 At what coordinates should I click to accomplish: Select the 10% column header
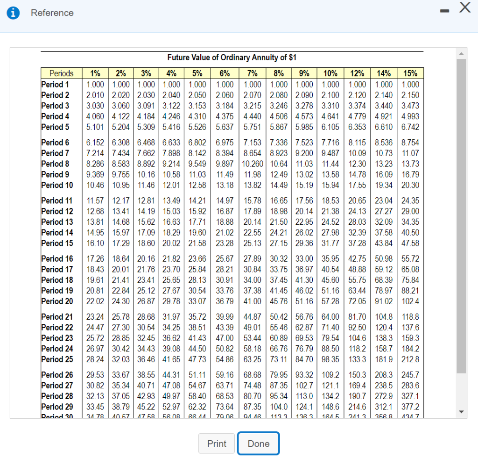(x=330, y=73)
